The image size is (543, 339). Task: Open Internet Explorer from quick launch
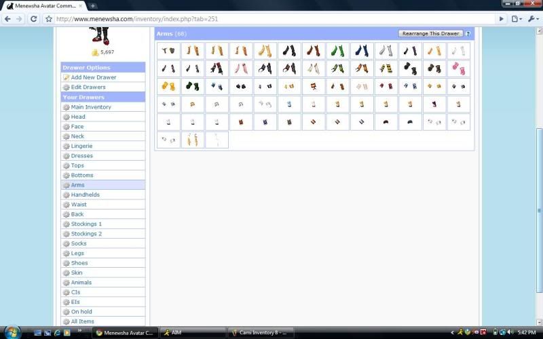(57, 333)
